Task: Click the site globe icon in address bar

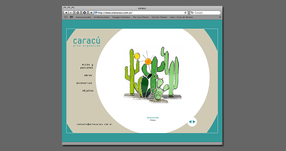Action: (96, 13)
